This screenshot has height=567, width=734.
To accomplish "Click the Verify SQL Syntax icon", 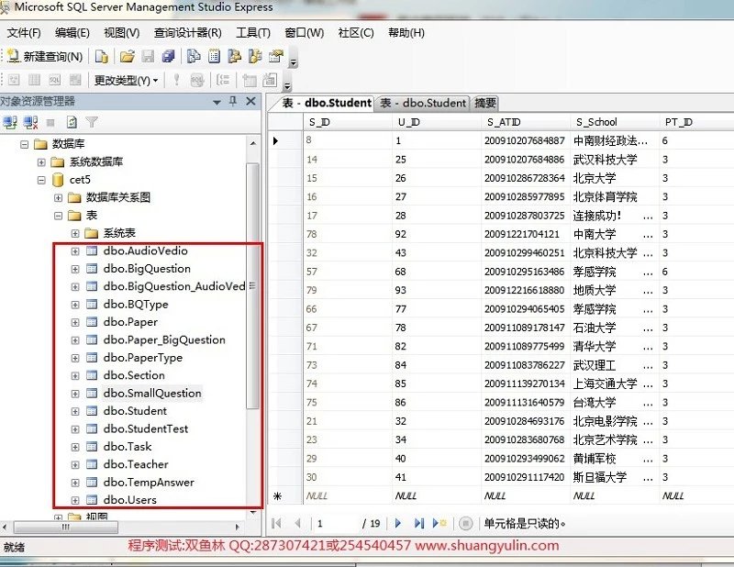I will click(197, 81).
